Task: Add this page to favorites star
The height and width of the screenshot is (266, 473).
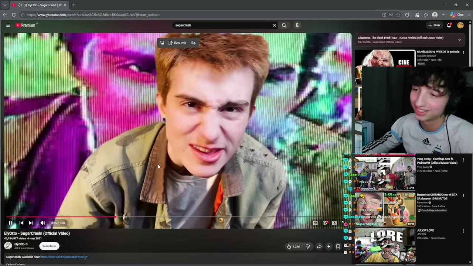Action: pos(398,15)
